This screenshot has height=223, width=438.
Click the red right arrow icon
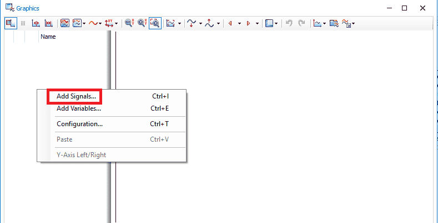pyautogui.click(x=248, y=23)
